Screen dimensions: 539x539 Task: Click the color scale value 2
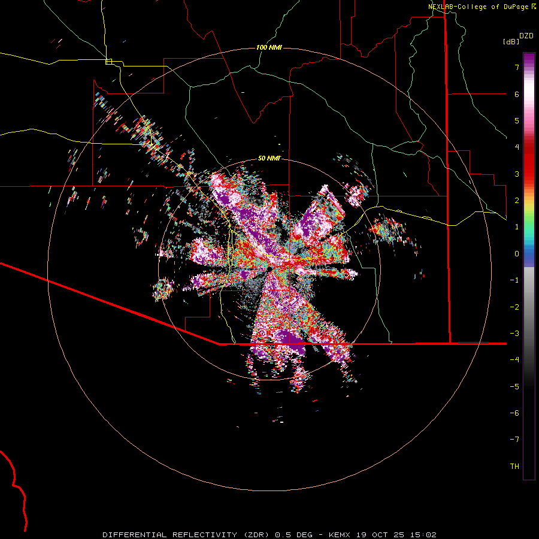[x=517, y=201]
